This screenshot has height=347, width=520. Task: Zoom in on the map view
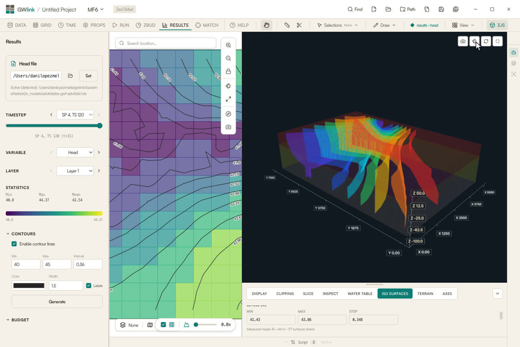tap(228, 46)
